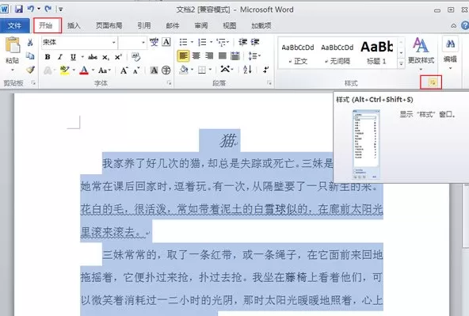Open the Editing (编辑) binoculars menu
The height and width of the screenshot is (316, 469).
coord(450,54)
